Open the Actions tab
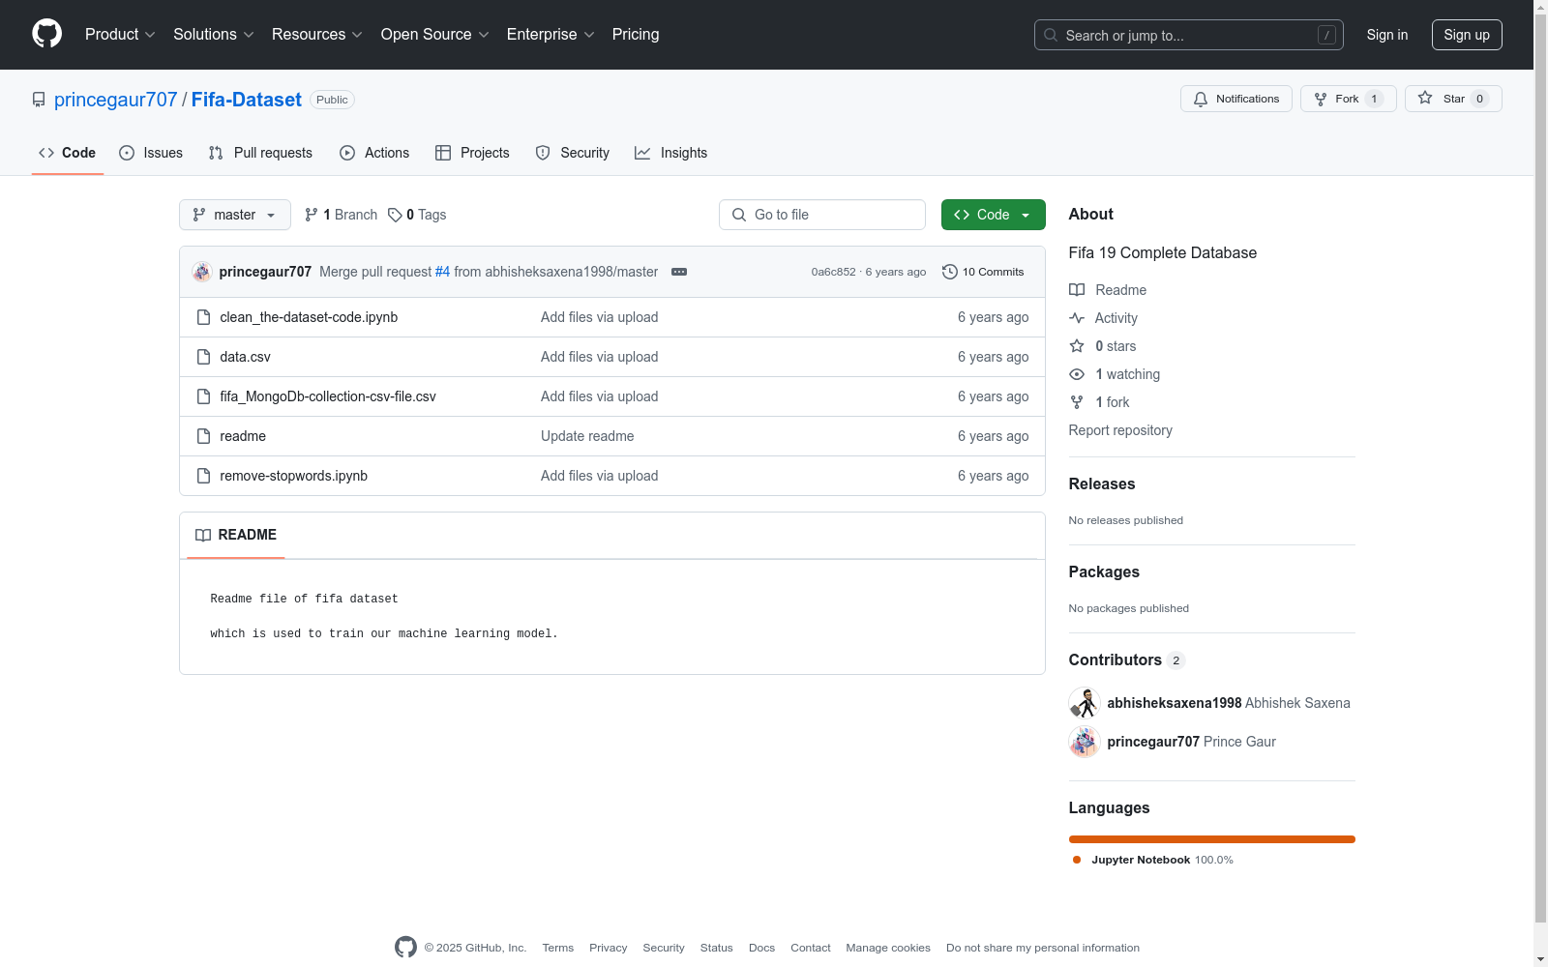Viewport: 1548px width, 967px height. (374, 153)
